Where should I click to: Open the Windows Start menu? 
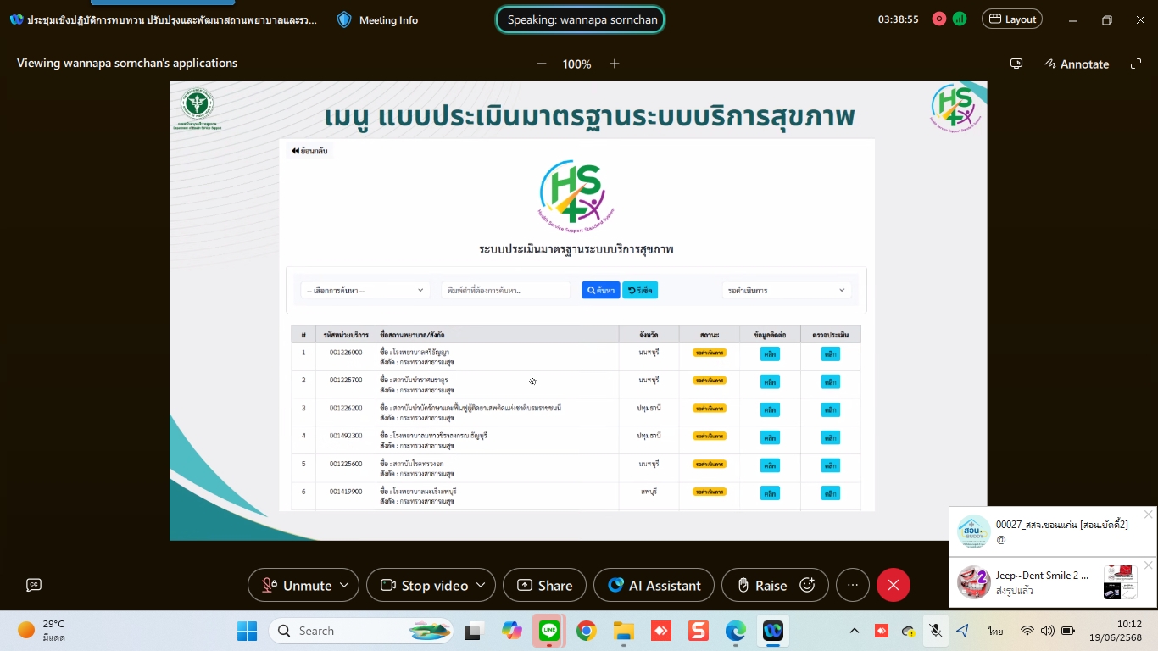click(247, 631)
